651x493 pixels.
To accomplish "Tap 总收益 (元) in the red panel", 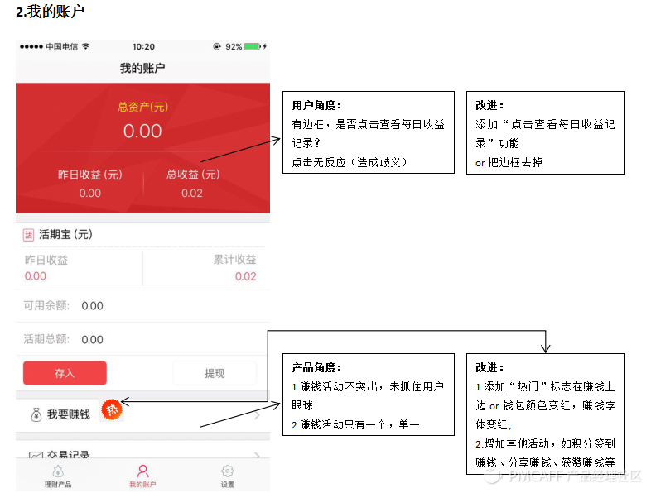I will 193,175.
